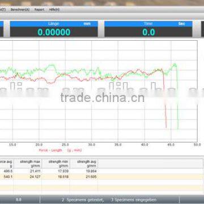Click the Force - Length chart legend
This screenshot has width=204, height=204.
click(60, 150)
